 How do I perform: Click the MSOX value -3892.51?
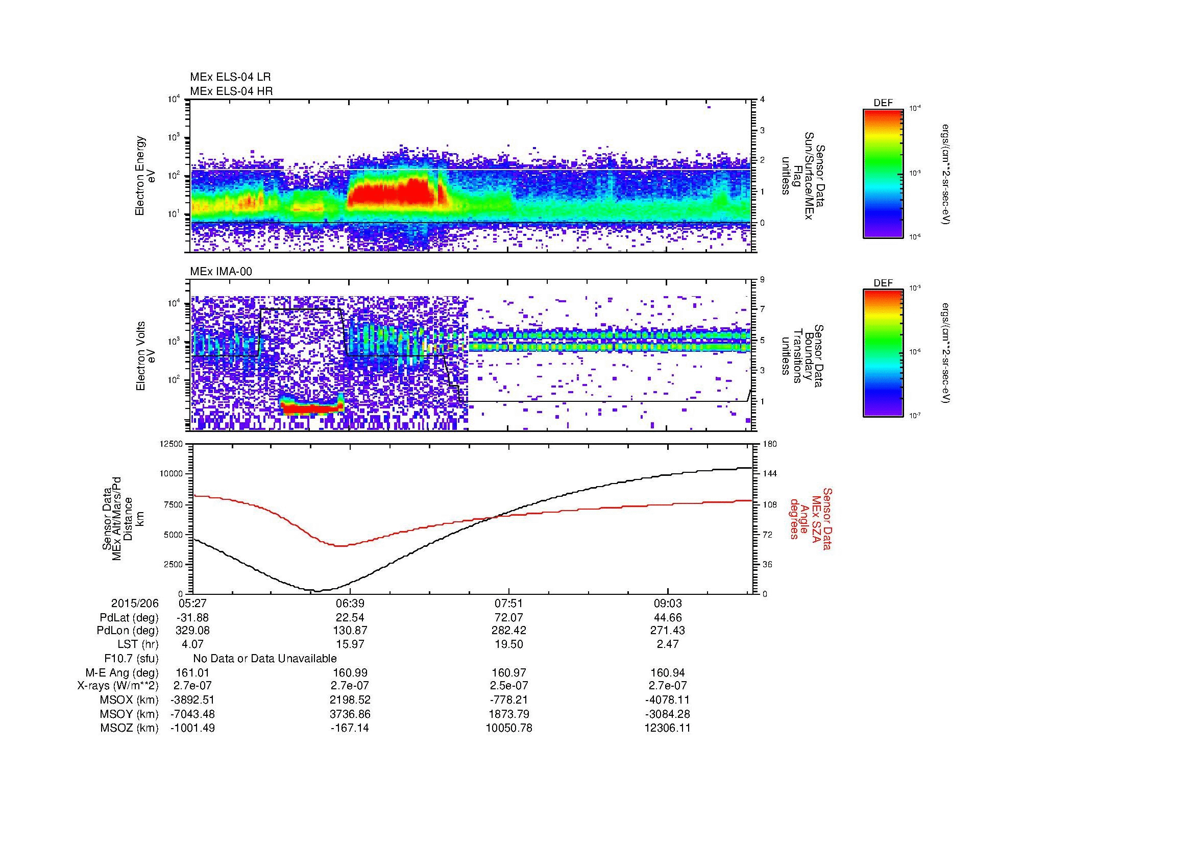tap(192, 700)
